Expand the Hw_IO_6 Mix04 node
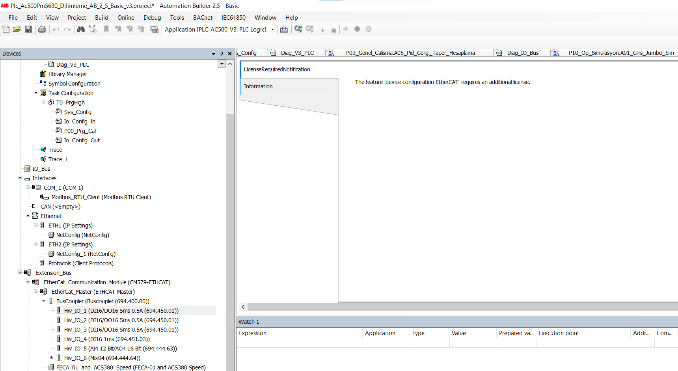Image resolution: width=678 pixels, height=371 pixels. (51, 358)
